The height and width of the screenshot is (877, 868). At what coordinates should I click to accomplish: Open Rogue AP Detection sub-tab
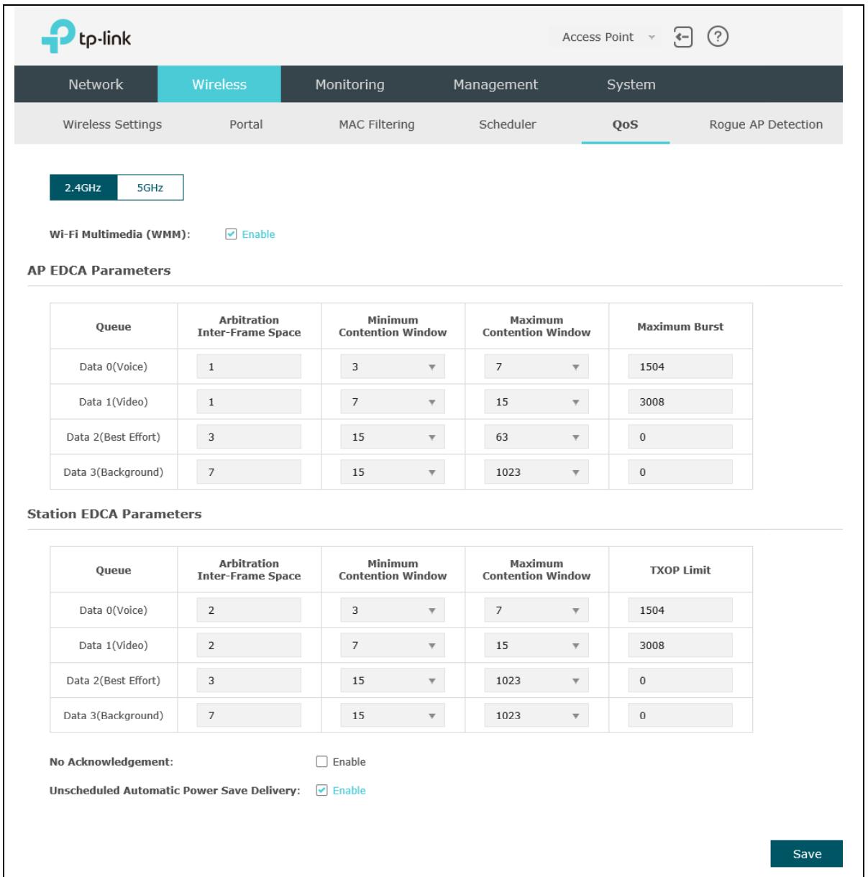pyautogui.click(x=766, y=124)
